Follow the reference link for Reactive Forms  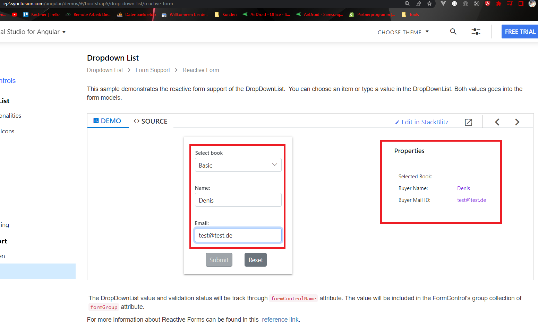tap(280, 320)
